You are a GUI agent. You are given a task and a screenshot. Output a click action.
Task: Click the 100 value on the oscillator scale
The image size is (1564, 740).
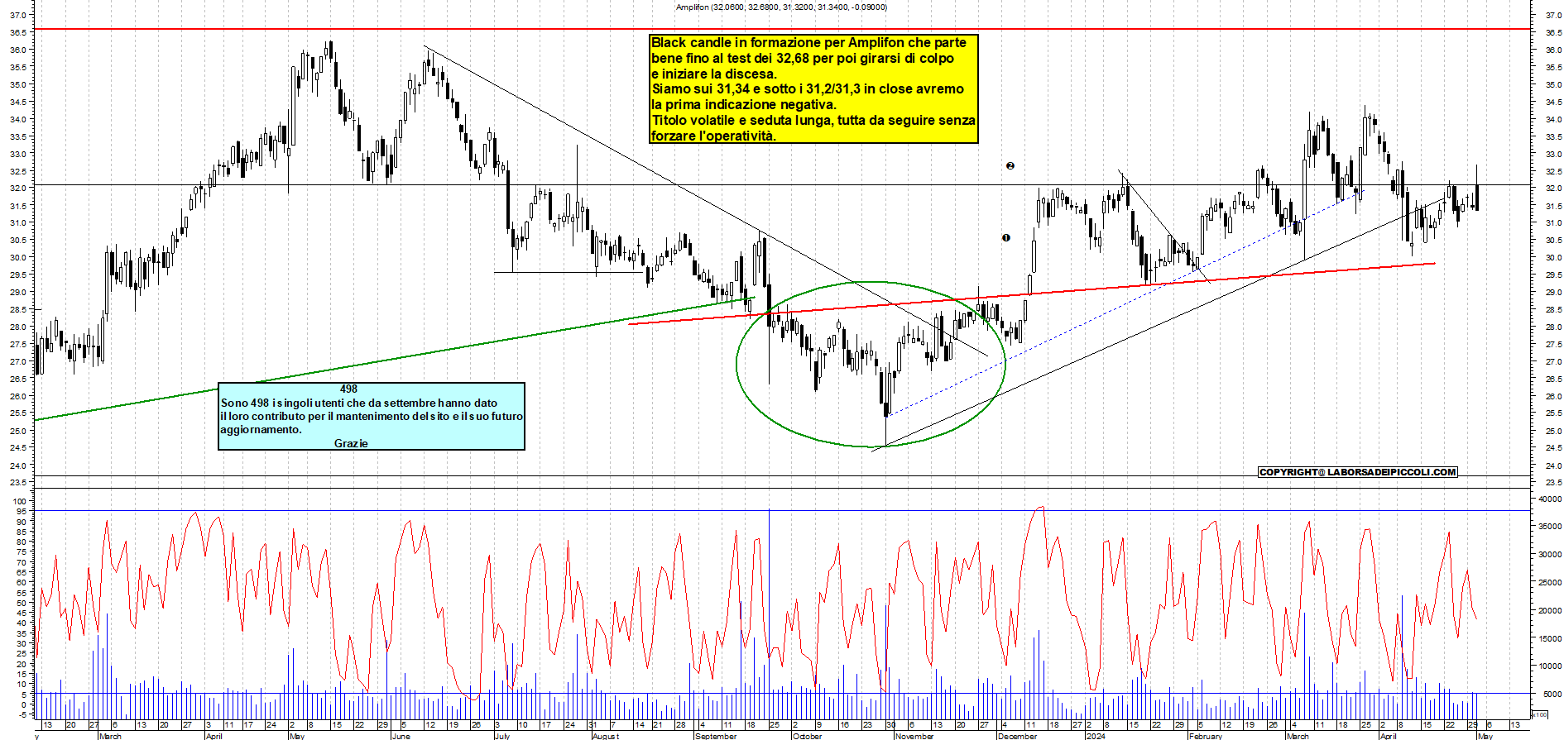(x=20, y=502)
